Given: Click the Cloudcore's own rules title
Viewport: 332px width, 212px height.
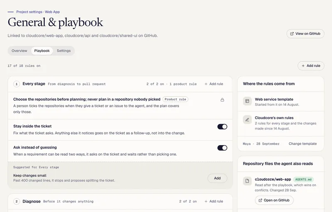Looking at the screenshot, I should click(274, 118).
